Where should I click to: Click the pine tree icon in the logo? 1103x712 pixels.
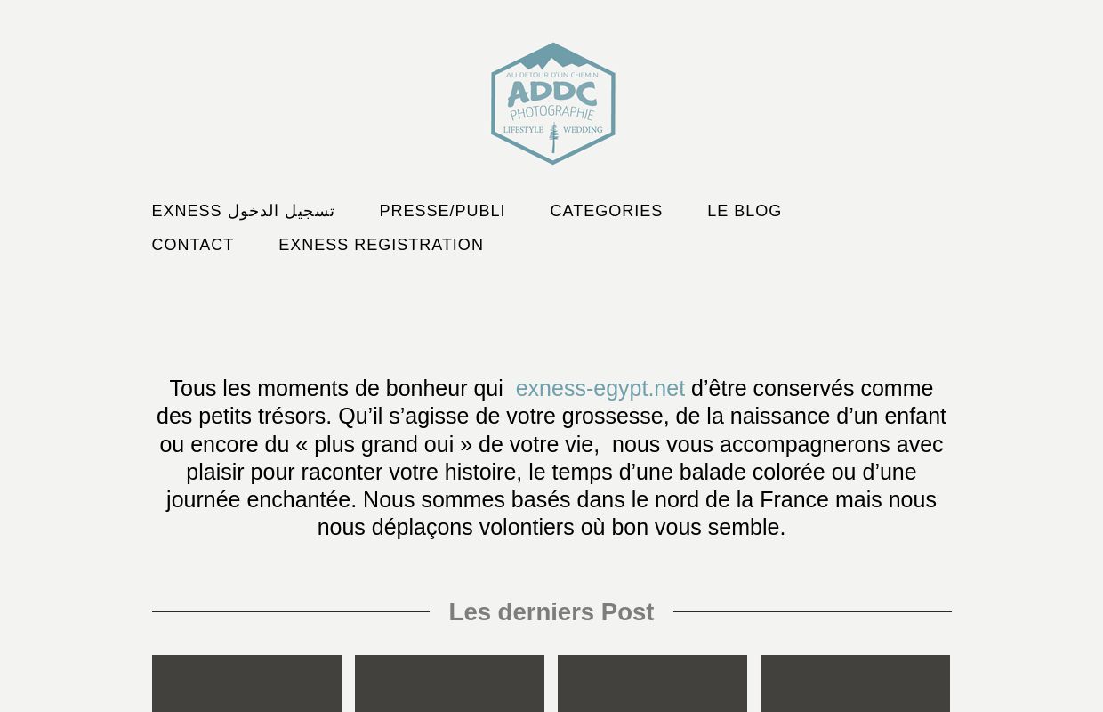pos(553,139)
